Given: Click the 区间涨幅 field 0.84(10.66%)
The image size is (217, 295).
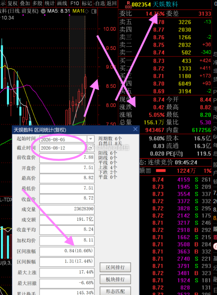Looking at the screenshot, I should point(67,251).
